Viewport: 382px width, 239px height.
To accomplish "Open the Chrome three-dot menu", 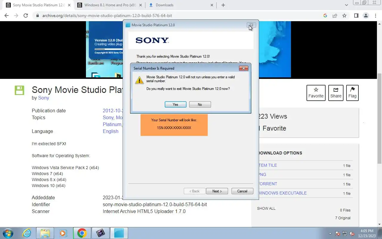I will 375,16.
